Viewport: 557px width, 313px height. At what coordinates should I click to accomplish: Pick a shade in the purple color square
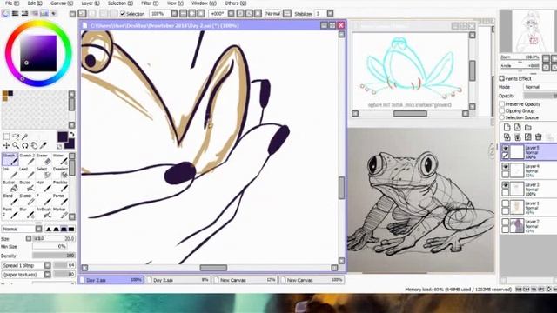coord(38,53)
